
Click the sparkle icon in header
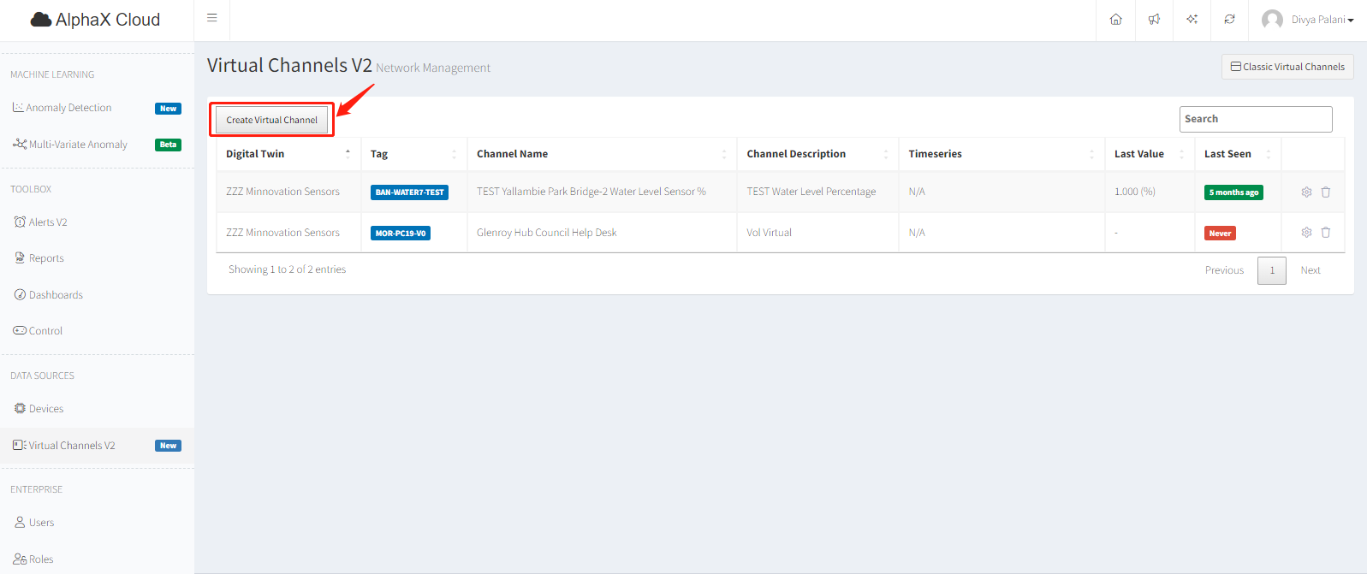coord(1192,20)
